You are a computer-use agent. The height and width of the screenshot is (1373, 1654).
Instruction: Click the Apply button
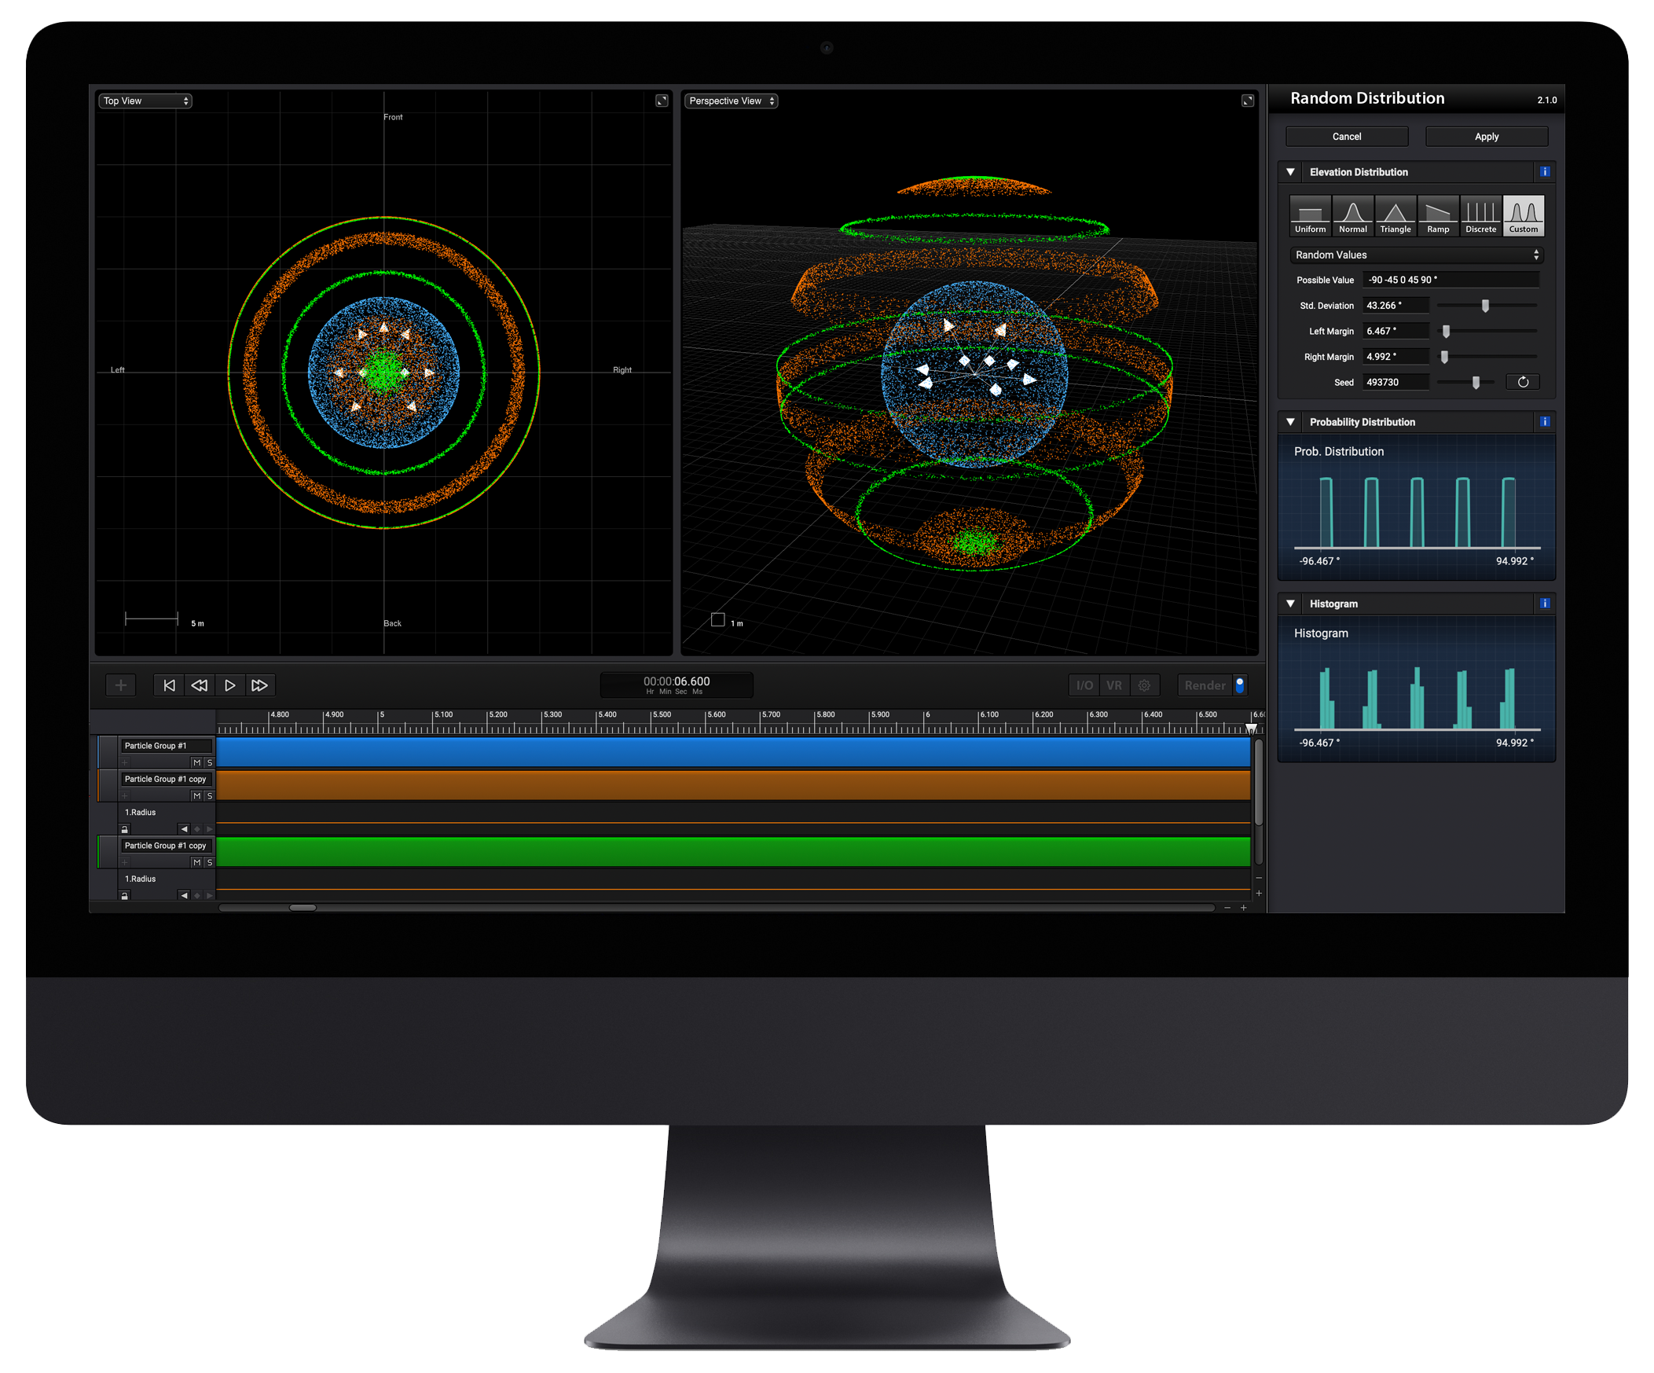1486,136
